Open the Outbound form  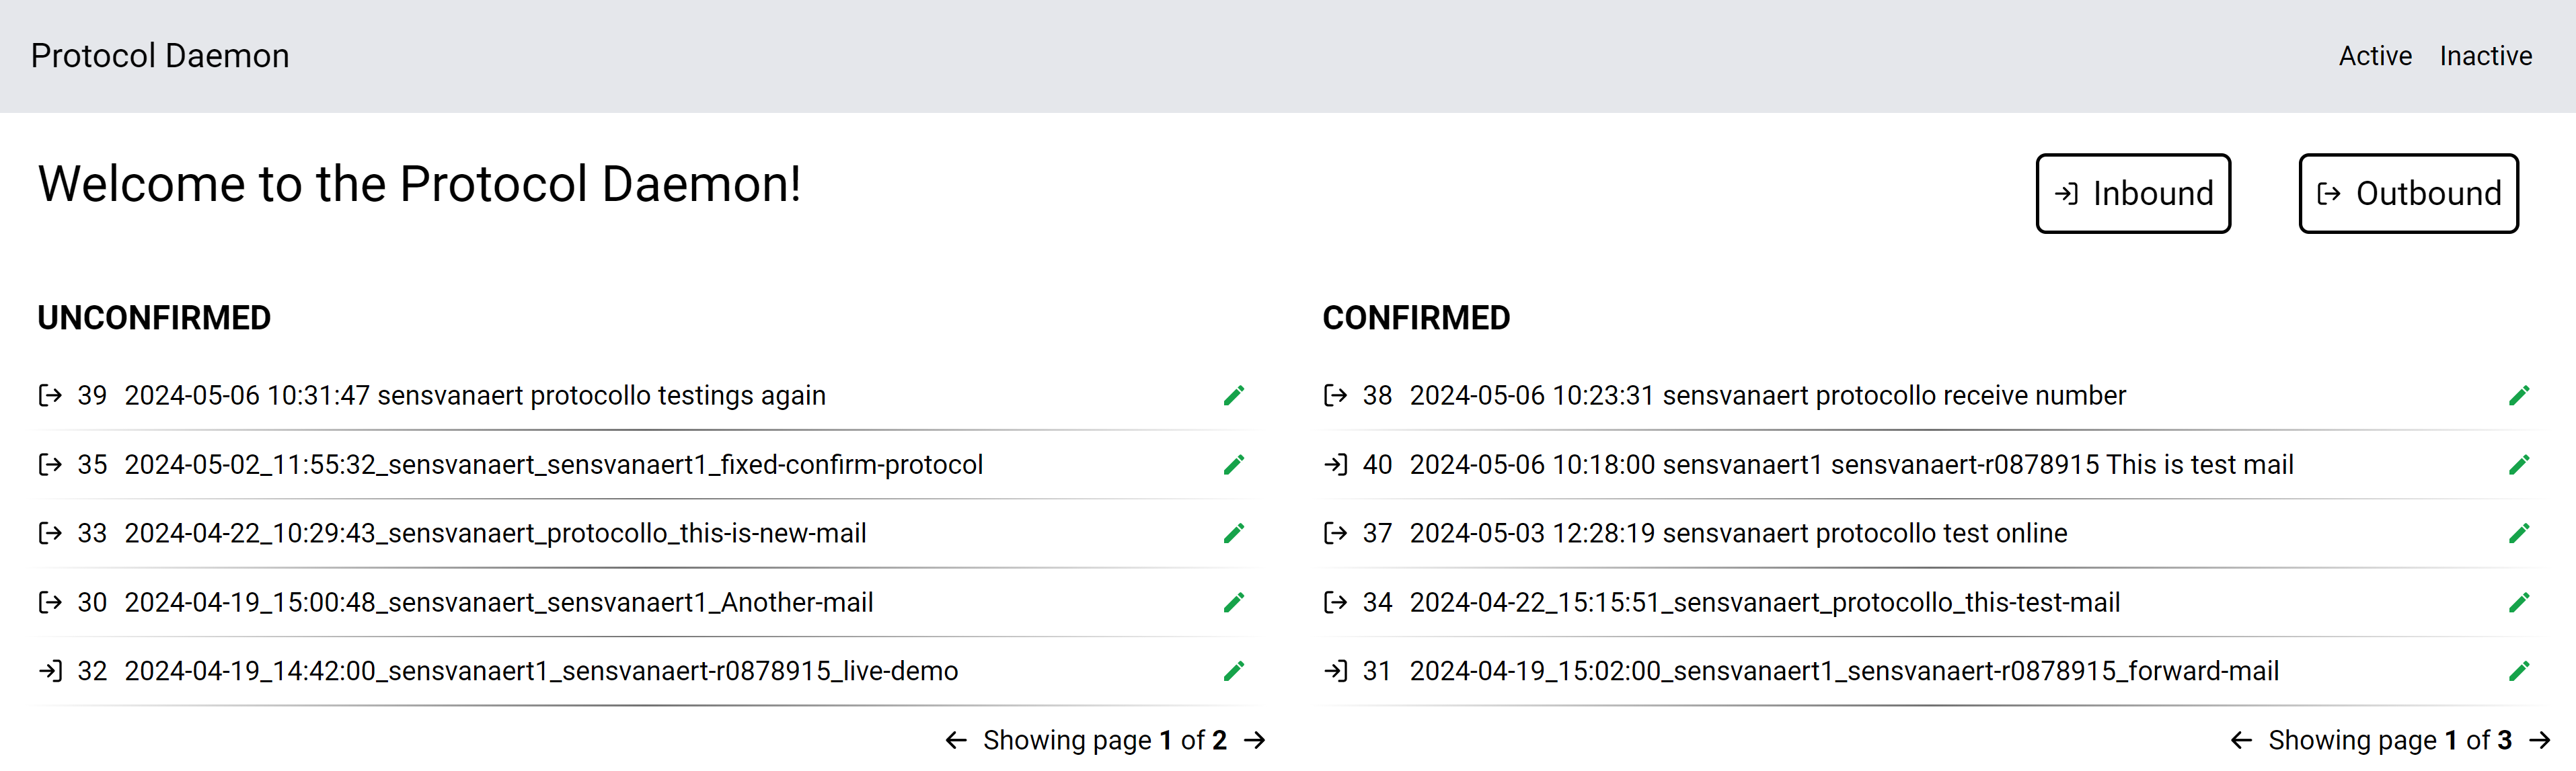(2409, 193)
